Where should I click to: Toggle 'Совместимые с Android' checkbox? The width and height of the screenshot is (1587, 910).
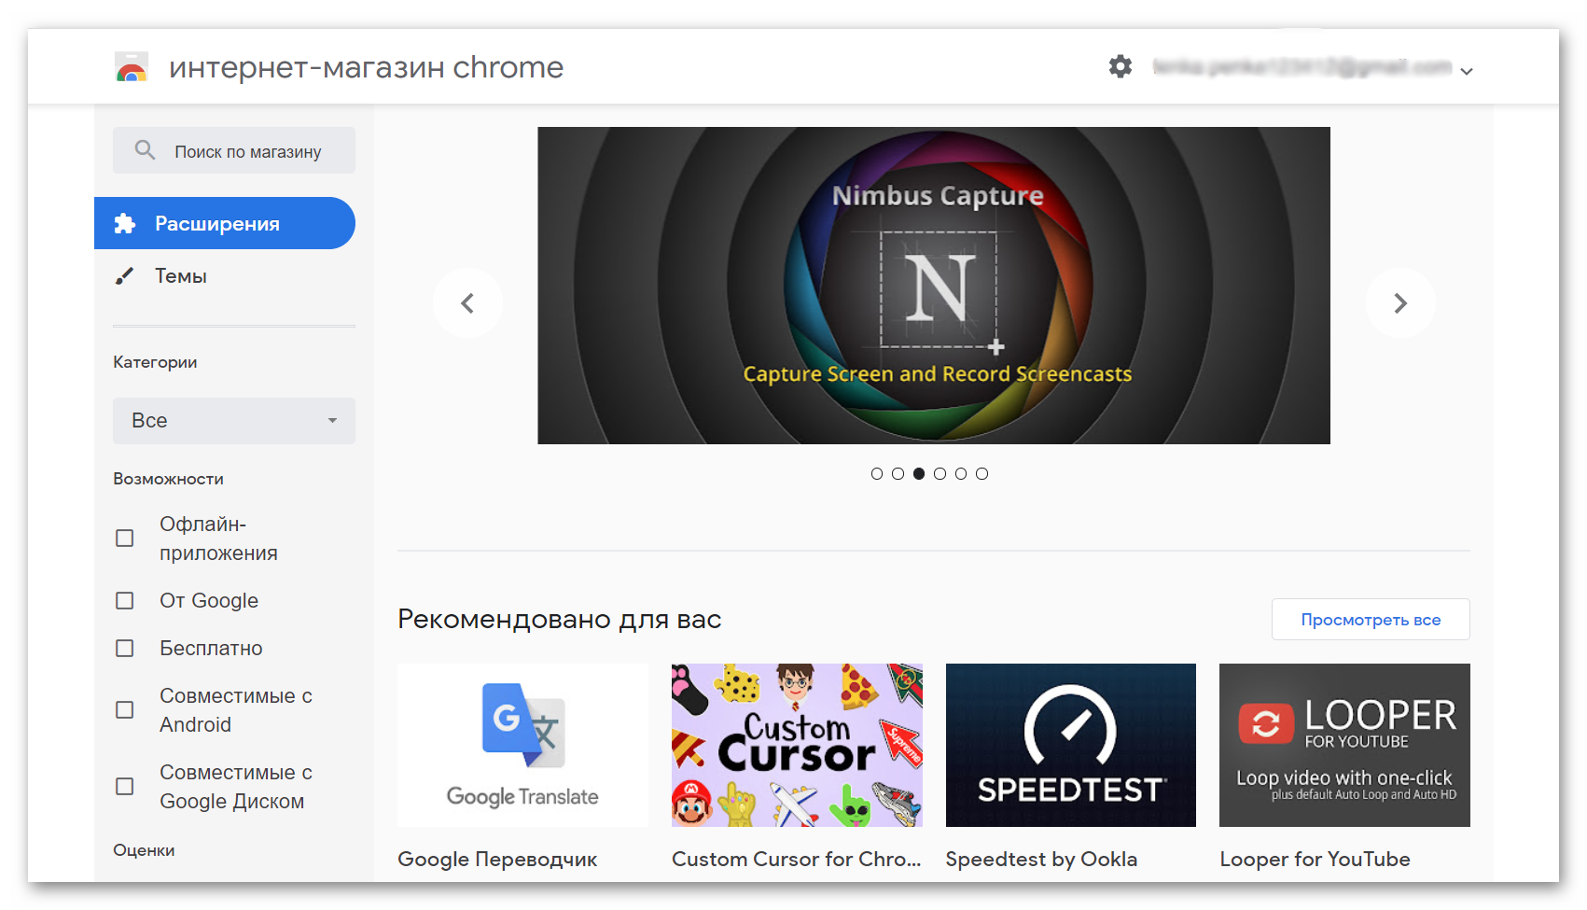(124, 710)
